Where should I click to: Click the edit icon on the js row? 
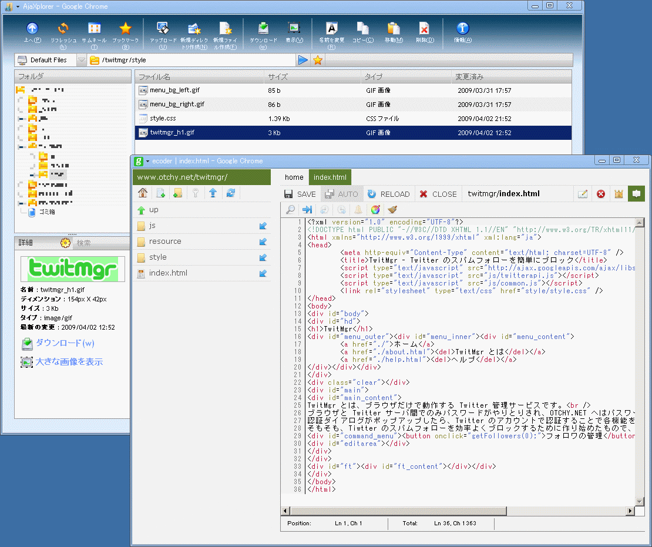pos(263,226)
